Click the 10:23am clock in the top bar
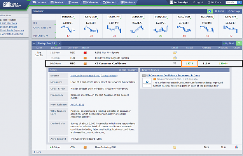Image resolution: width=243 pixels, height=156 pixels. click(x=214, y=2)
